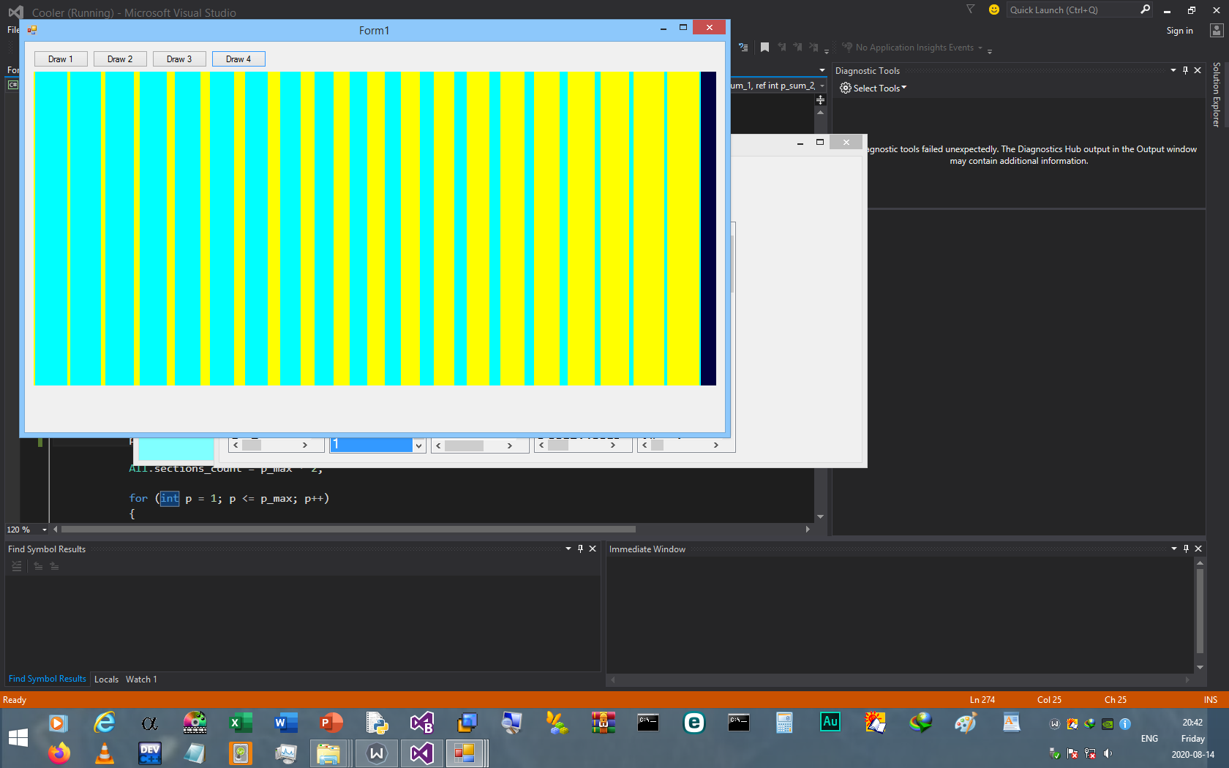Click Sign in at top right
1229x768 pixels.
[x=1179, y=31]
